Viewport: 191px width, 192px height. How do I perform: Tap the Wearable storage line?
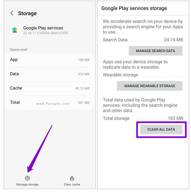[143, 75]
